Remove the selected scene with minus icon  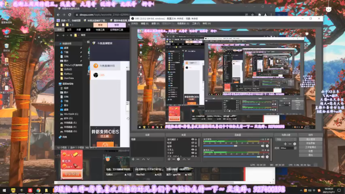coord(138,159)
